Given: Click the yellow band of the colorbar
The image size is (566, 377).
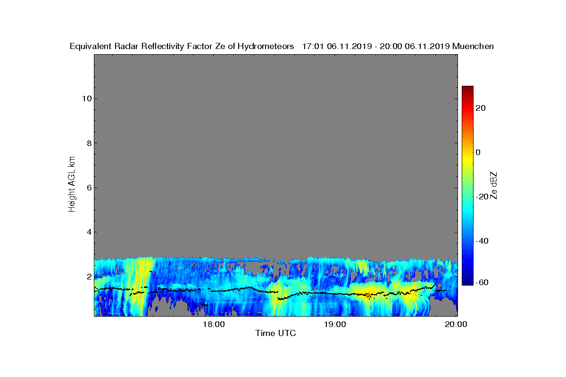Looking at the screenshot, I should point(467,158).
